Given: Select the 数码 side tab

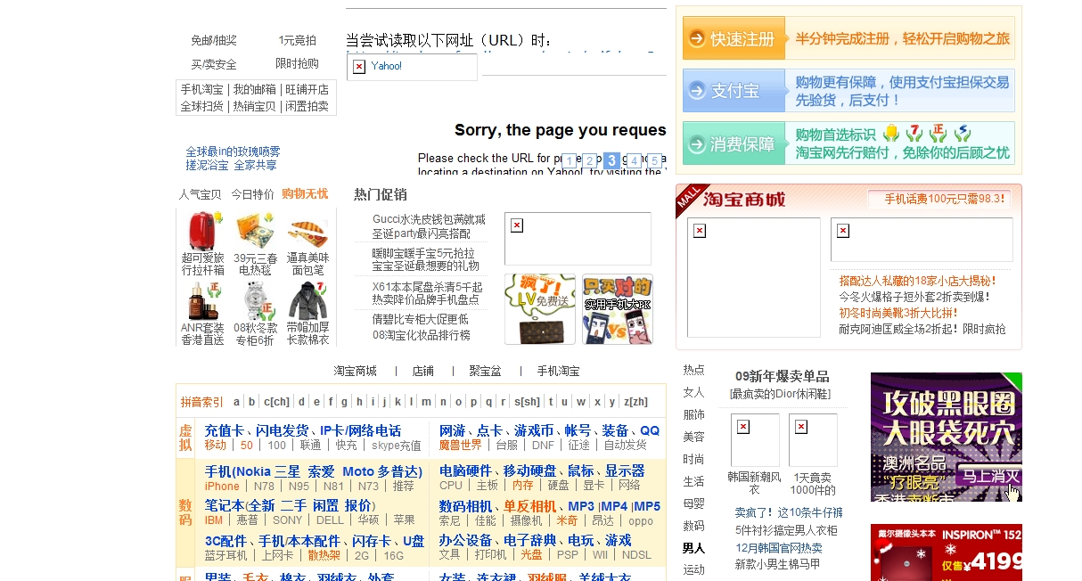Looking at the screenshot, I should click(694, 526).
